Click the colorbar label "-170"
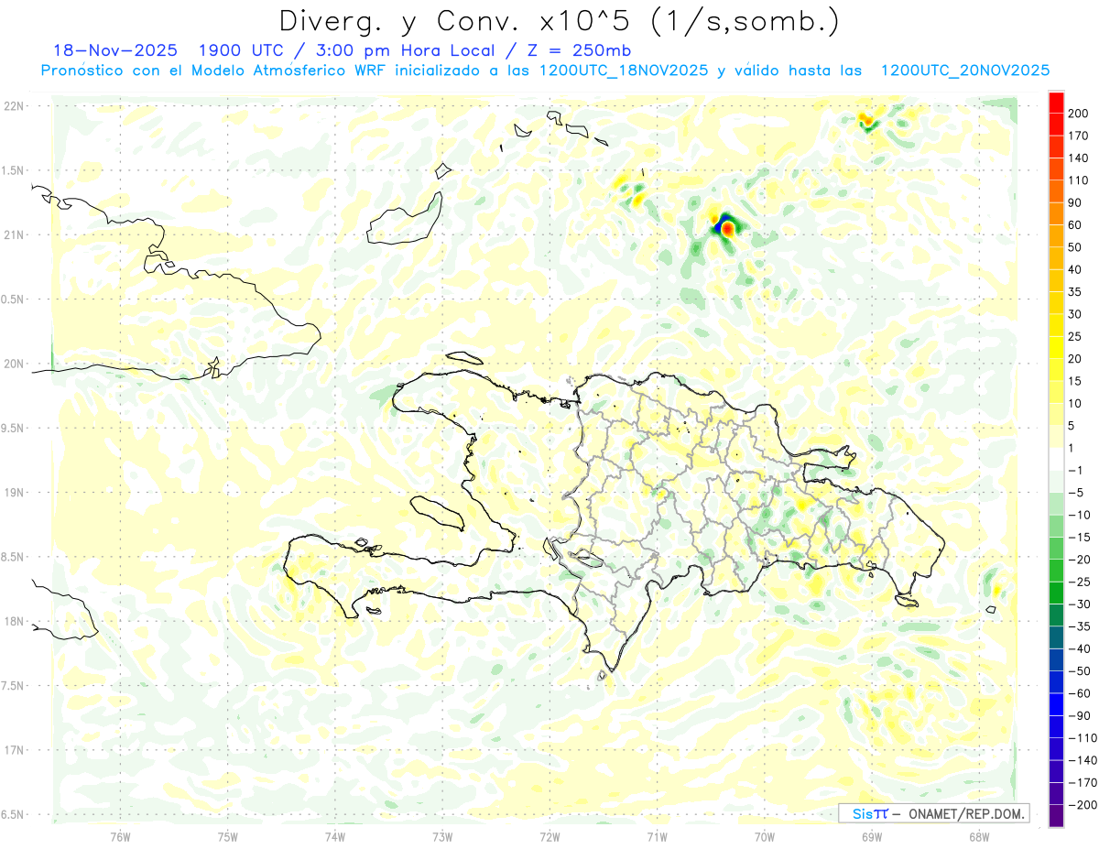This screenshot has width=1099, height=849. [1082, 783]
